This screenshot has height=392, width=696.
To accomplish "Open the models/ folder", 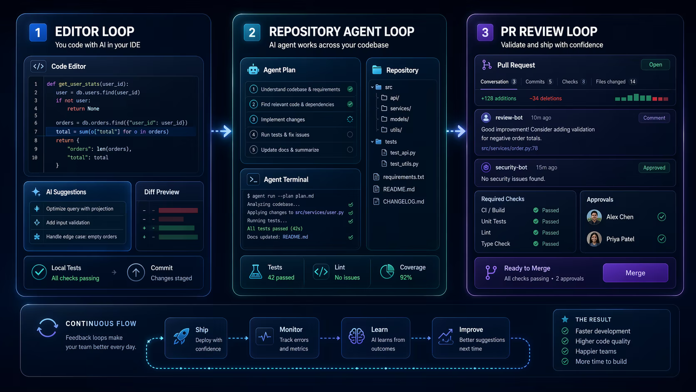I will (395, 119).
